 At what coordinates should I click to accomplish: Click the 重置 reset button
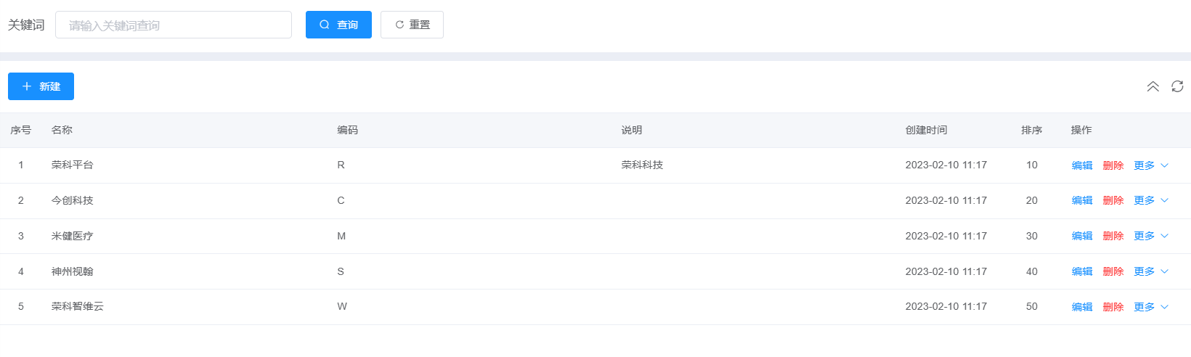[x=412, y=25]
